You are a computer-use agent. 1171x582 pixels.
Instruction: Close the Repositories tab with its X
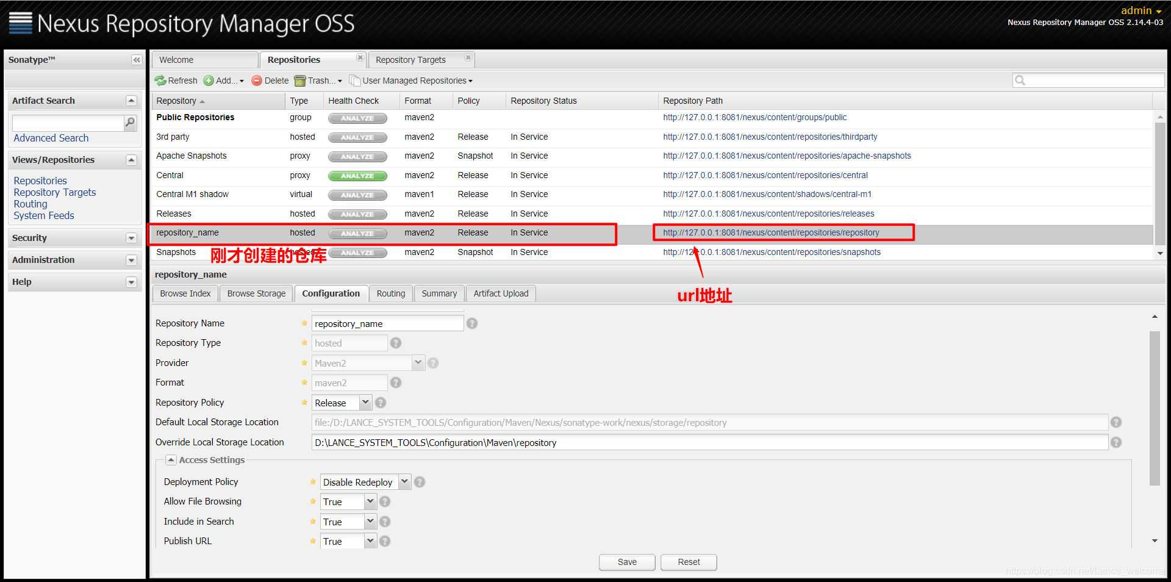tap(360, 58)
